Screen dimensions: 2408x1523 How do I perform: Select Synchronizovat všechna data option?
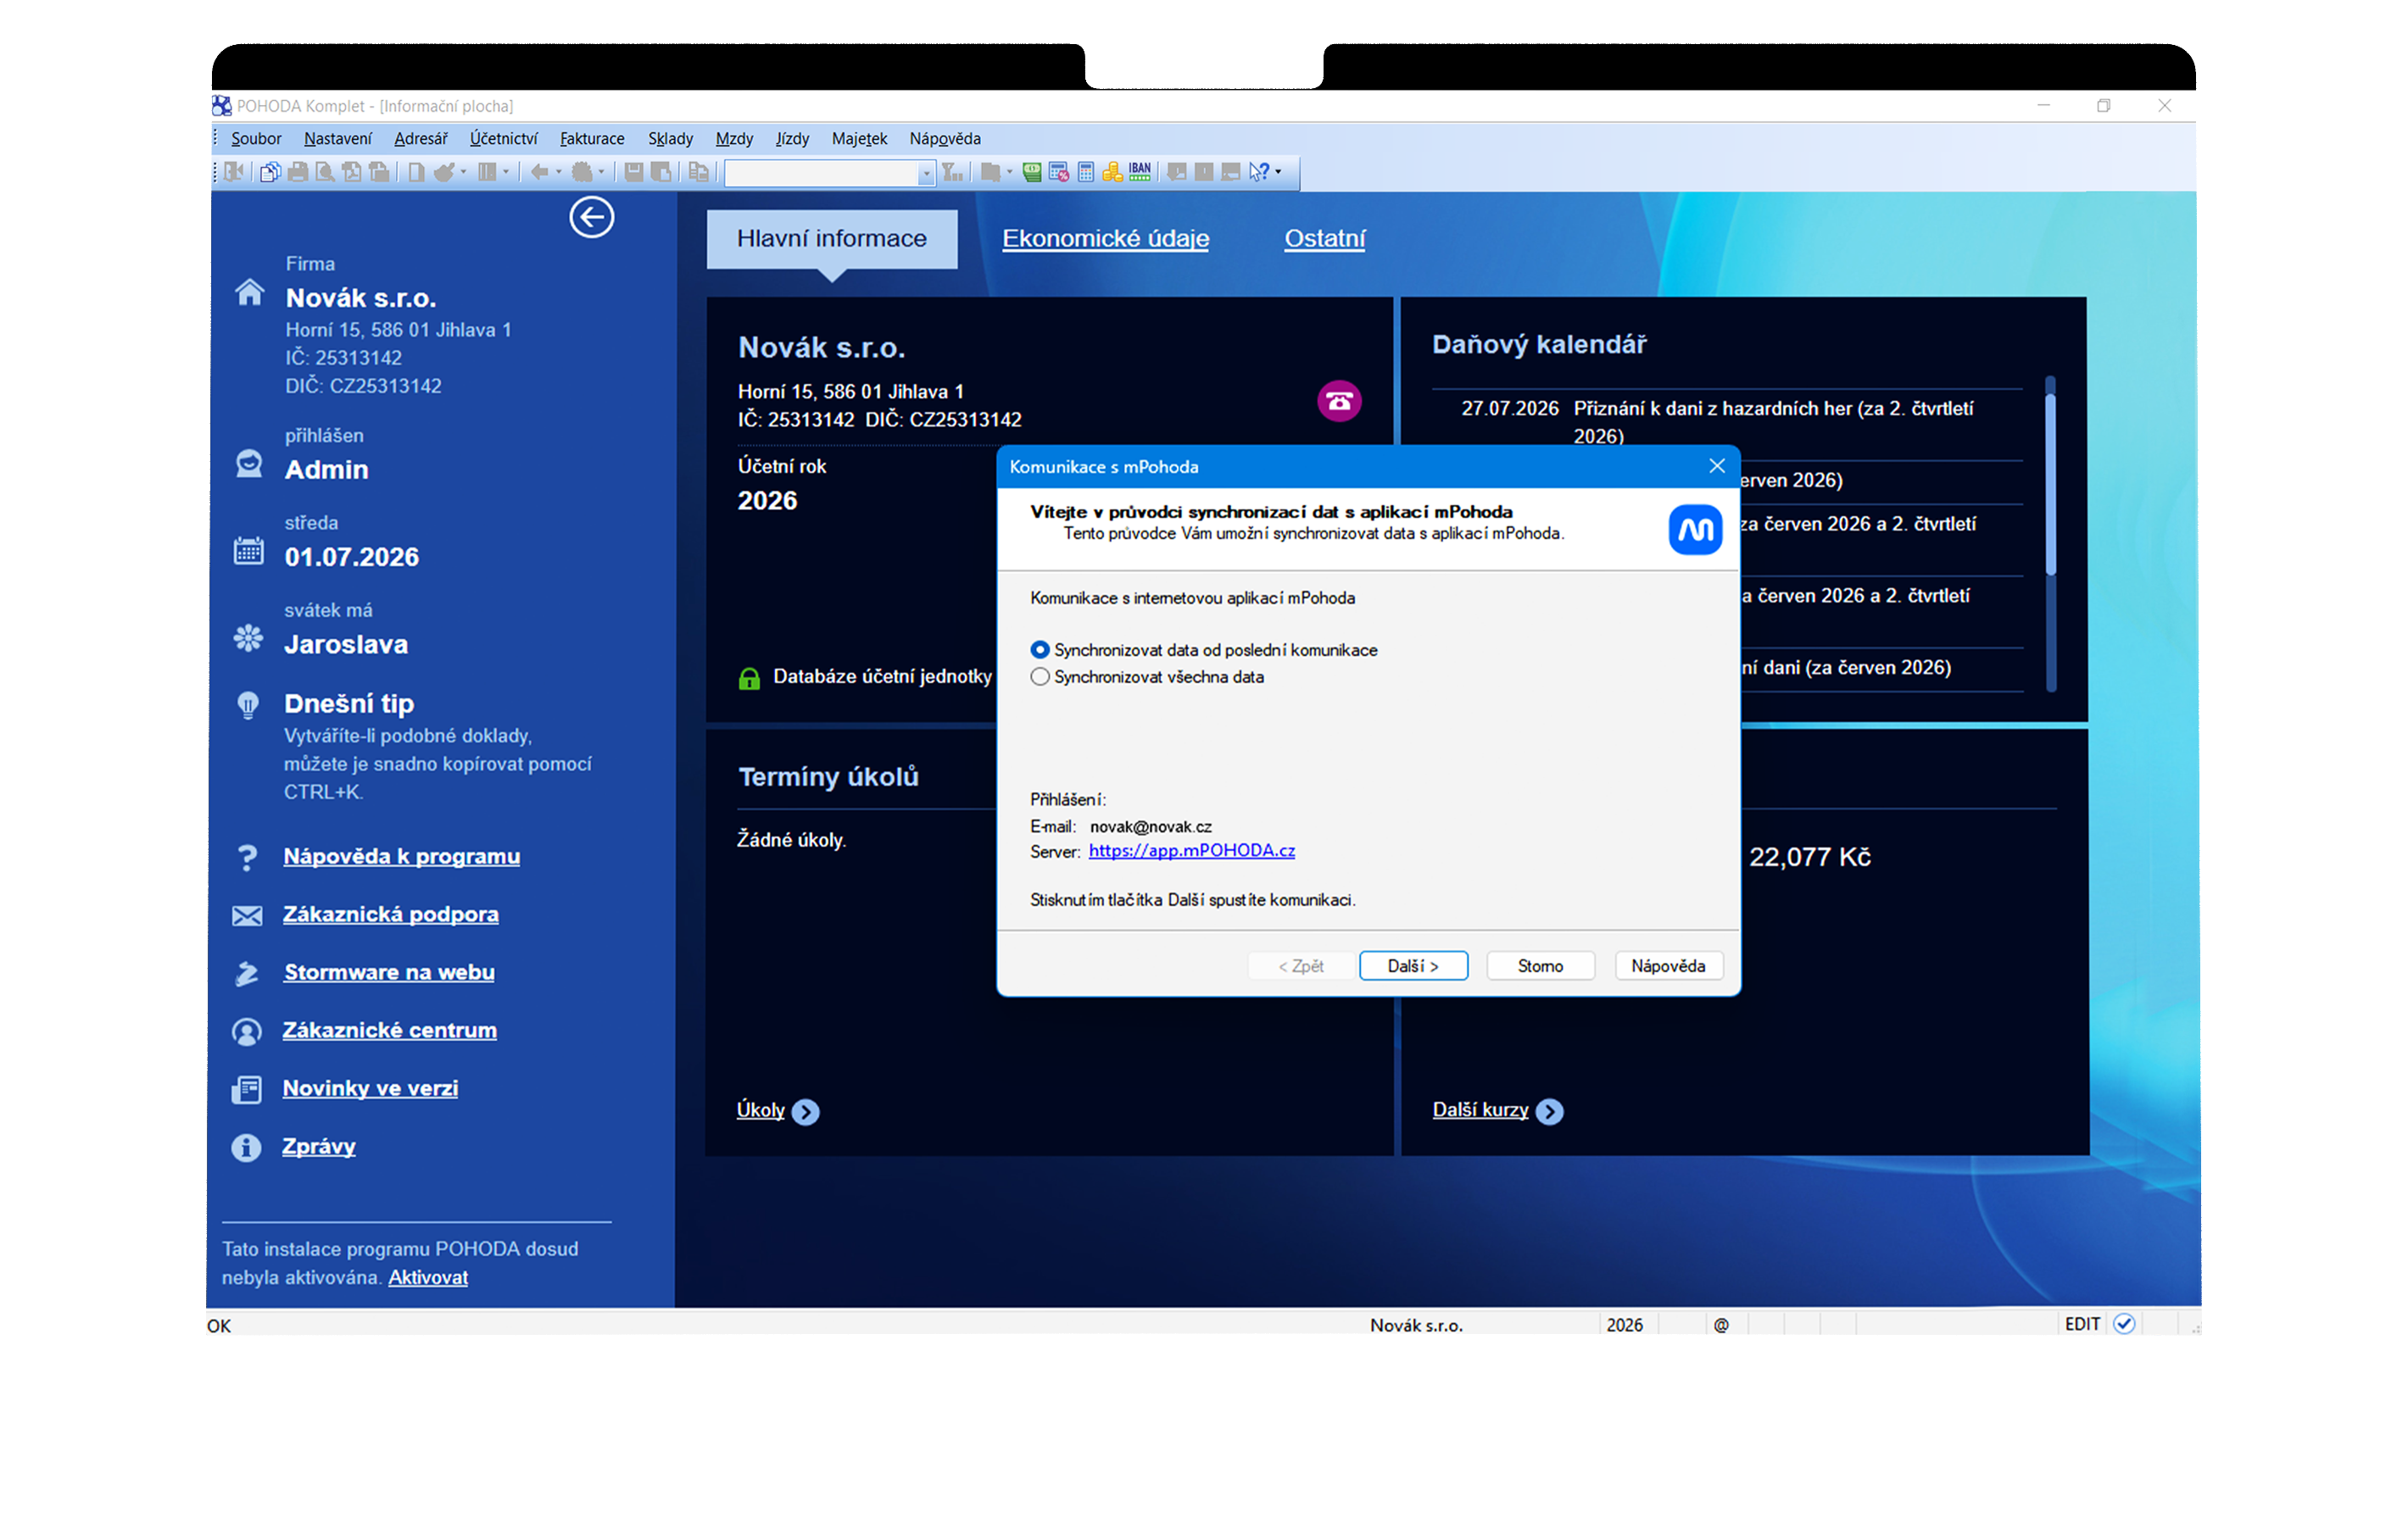[x=1147, y=676]
